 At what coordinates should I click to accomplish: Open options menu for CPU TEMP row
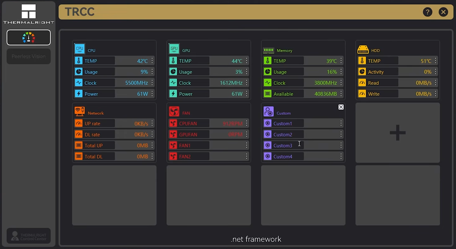point(152,61)
